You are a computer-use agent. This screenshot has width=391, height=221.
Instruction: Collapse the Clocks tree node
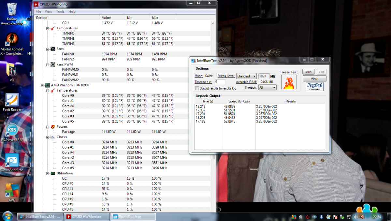click(x=48, y=137)
